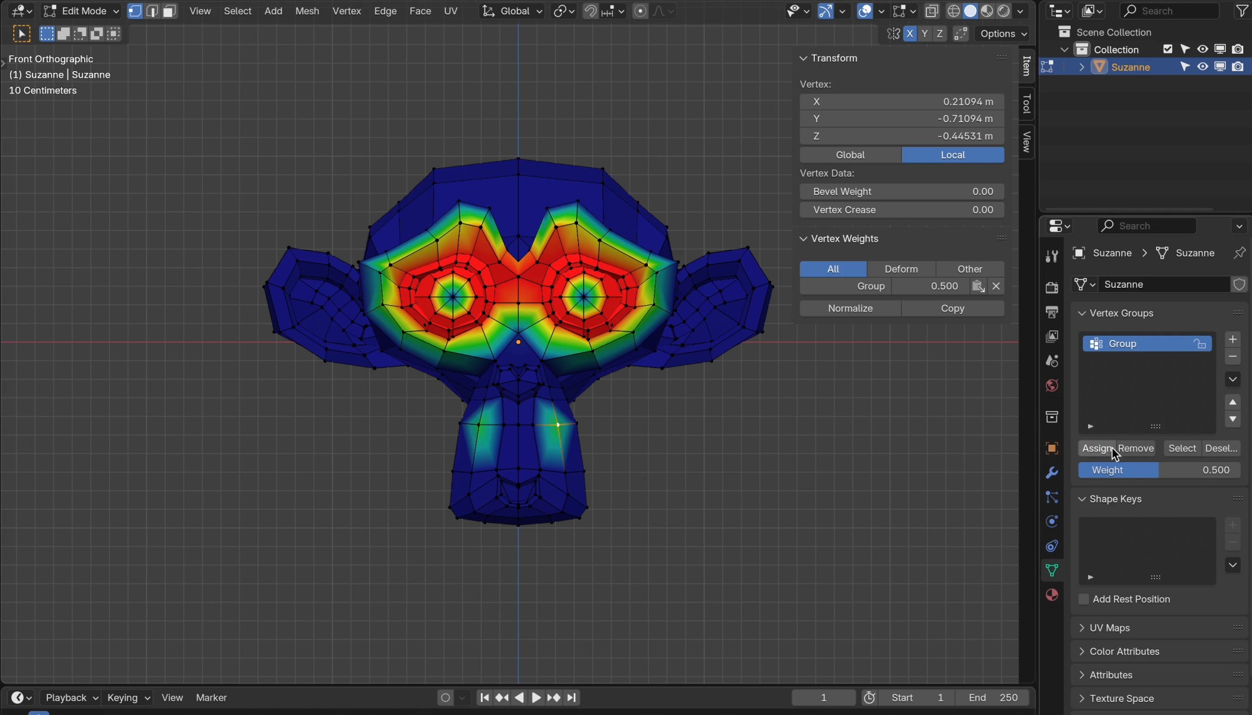Image resolution: width=1252 pixels, height=715 pixels.
Task: Toggle X axis mesh mirror
Action: coord(910,34)
